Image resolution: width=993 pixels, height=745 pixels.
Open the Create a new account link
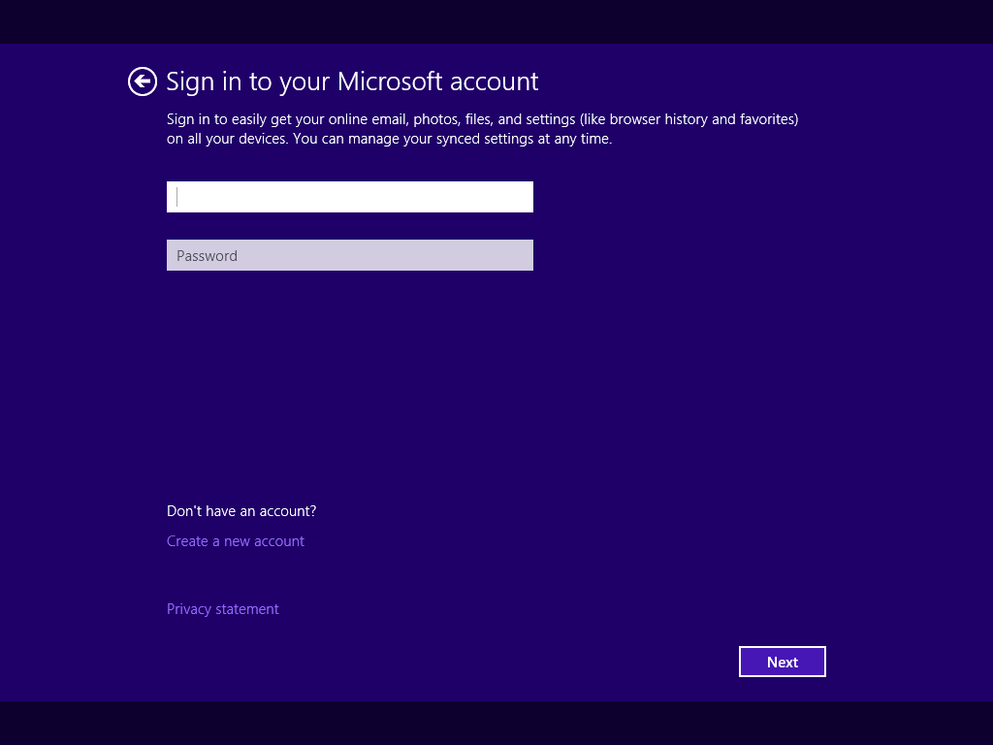236,541
